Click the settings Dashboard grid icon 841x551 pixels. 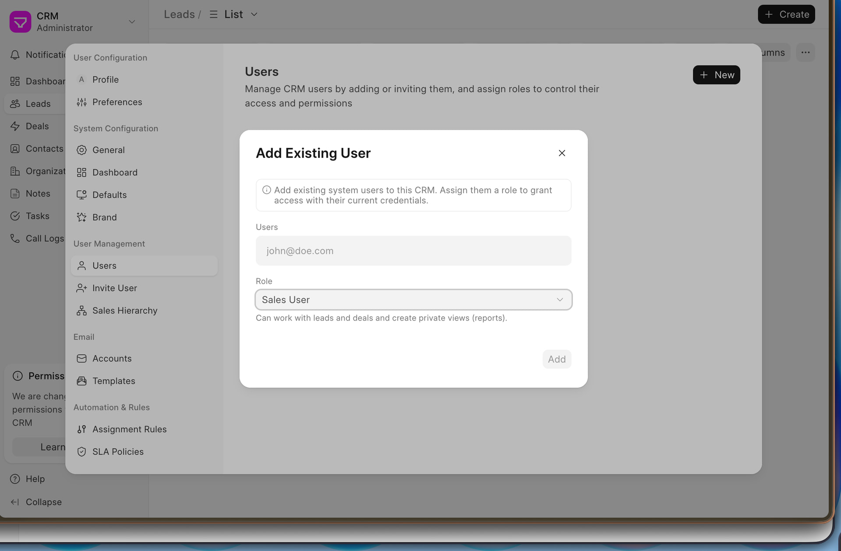click(x=81, y=172)
